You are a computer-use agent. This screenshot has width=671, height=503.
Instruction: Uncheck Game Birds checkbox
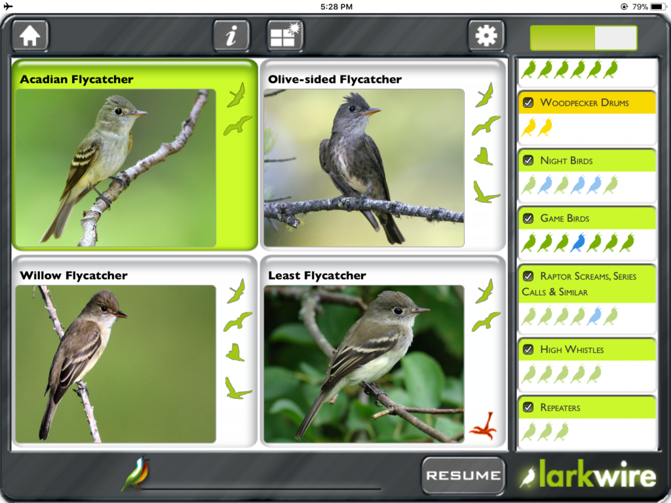(529, 218)
